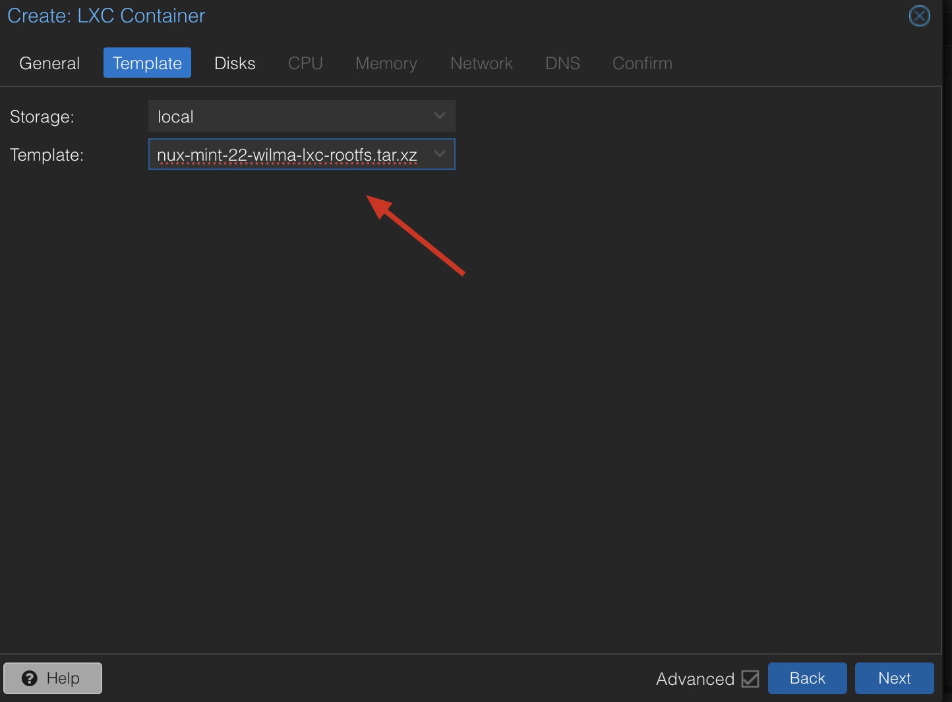The image size is (952, 702).
Task: Close the Create LXC Container dialog
Action: click(x=920, y=16)
